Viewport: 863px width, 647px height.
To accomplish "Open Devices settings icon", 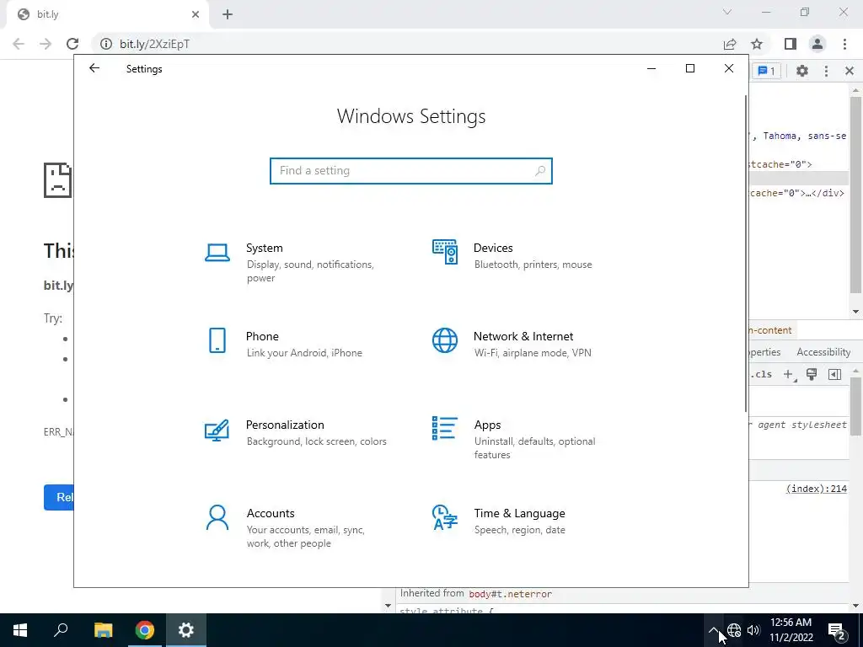I will pos(445,252).
